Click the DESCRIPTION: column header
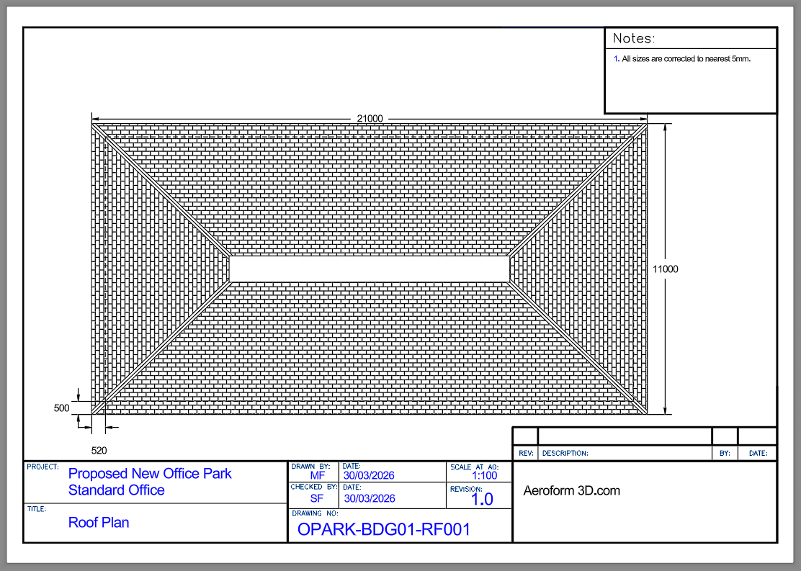Viewport: 801px width, 571px height. tap(565, 453)
